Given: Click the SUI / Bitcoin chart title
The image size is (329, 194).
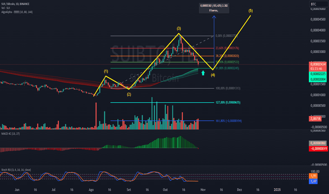Looking at the screenshot, I should click(x=15, y=4).
